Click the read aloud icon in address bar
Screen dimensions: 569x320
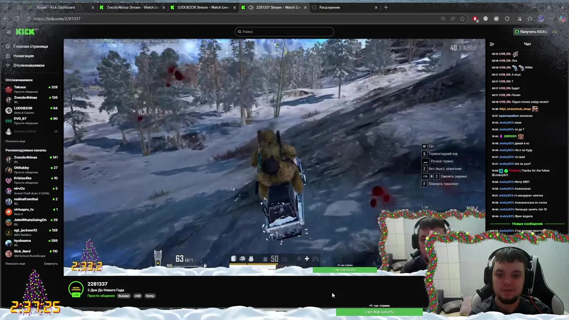click(x=453, y=19)
